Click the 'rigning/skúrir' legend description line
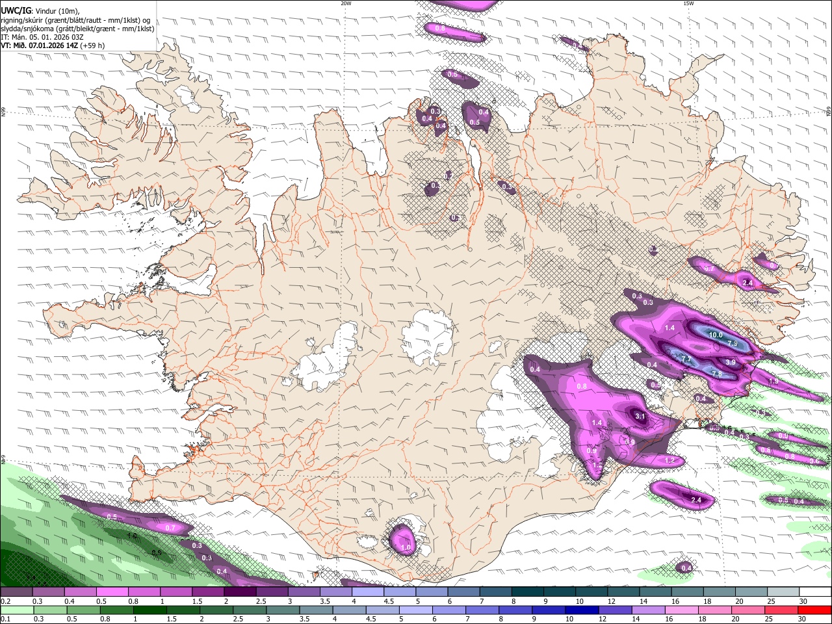This screenshot has height=624, width=832. pyautogui.click(x=75, y=19)
